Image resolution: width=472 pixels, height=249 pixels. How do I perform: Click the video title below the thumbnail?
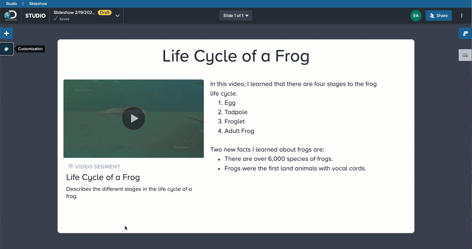103,177
